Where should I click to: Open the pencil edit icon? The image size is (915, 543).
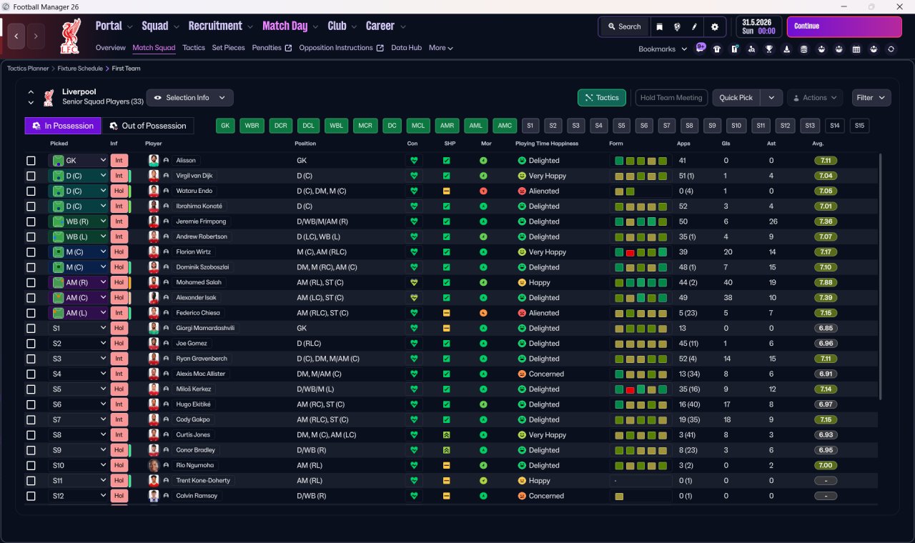(694, 26)
